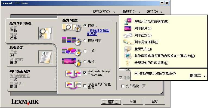Image resolution: width=208 pixels, height=108 pixels.
Task: Click the magnifier icon in 品質/列印份數 tab
Action: point(45,33)
